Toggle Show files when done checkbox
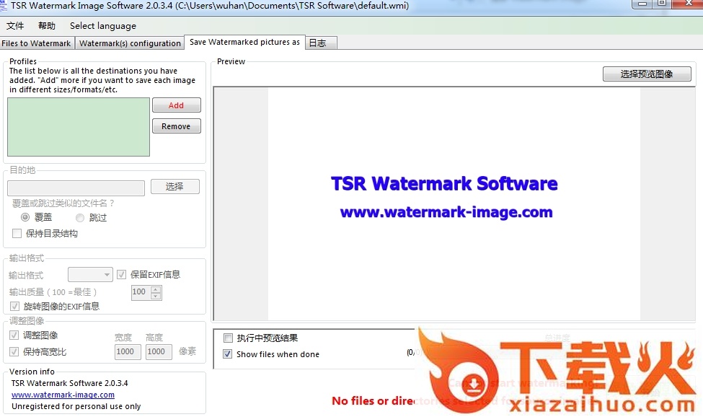703x417 pixels. click(x=228, y=354)
